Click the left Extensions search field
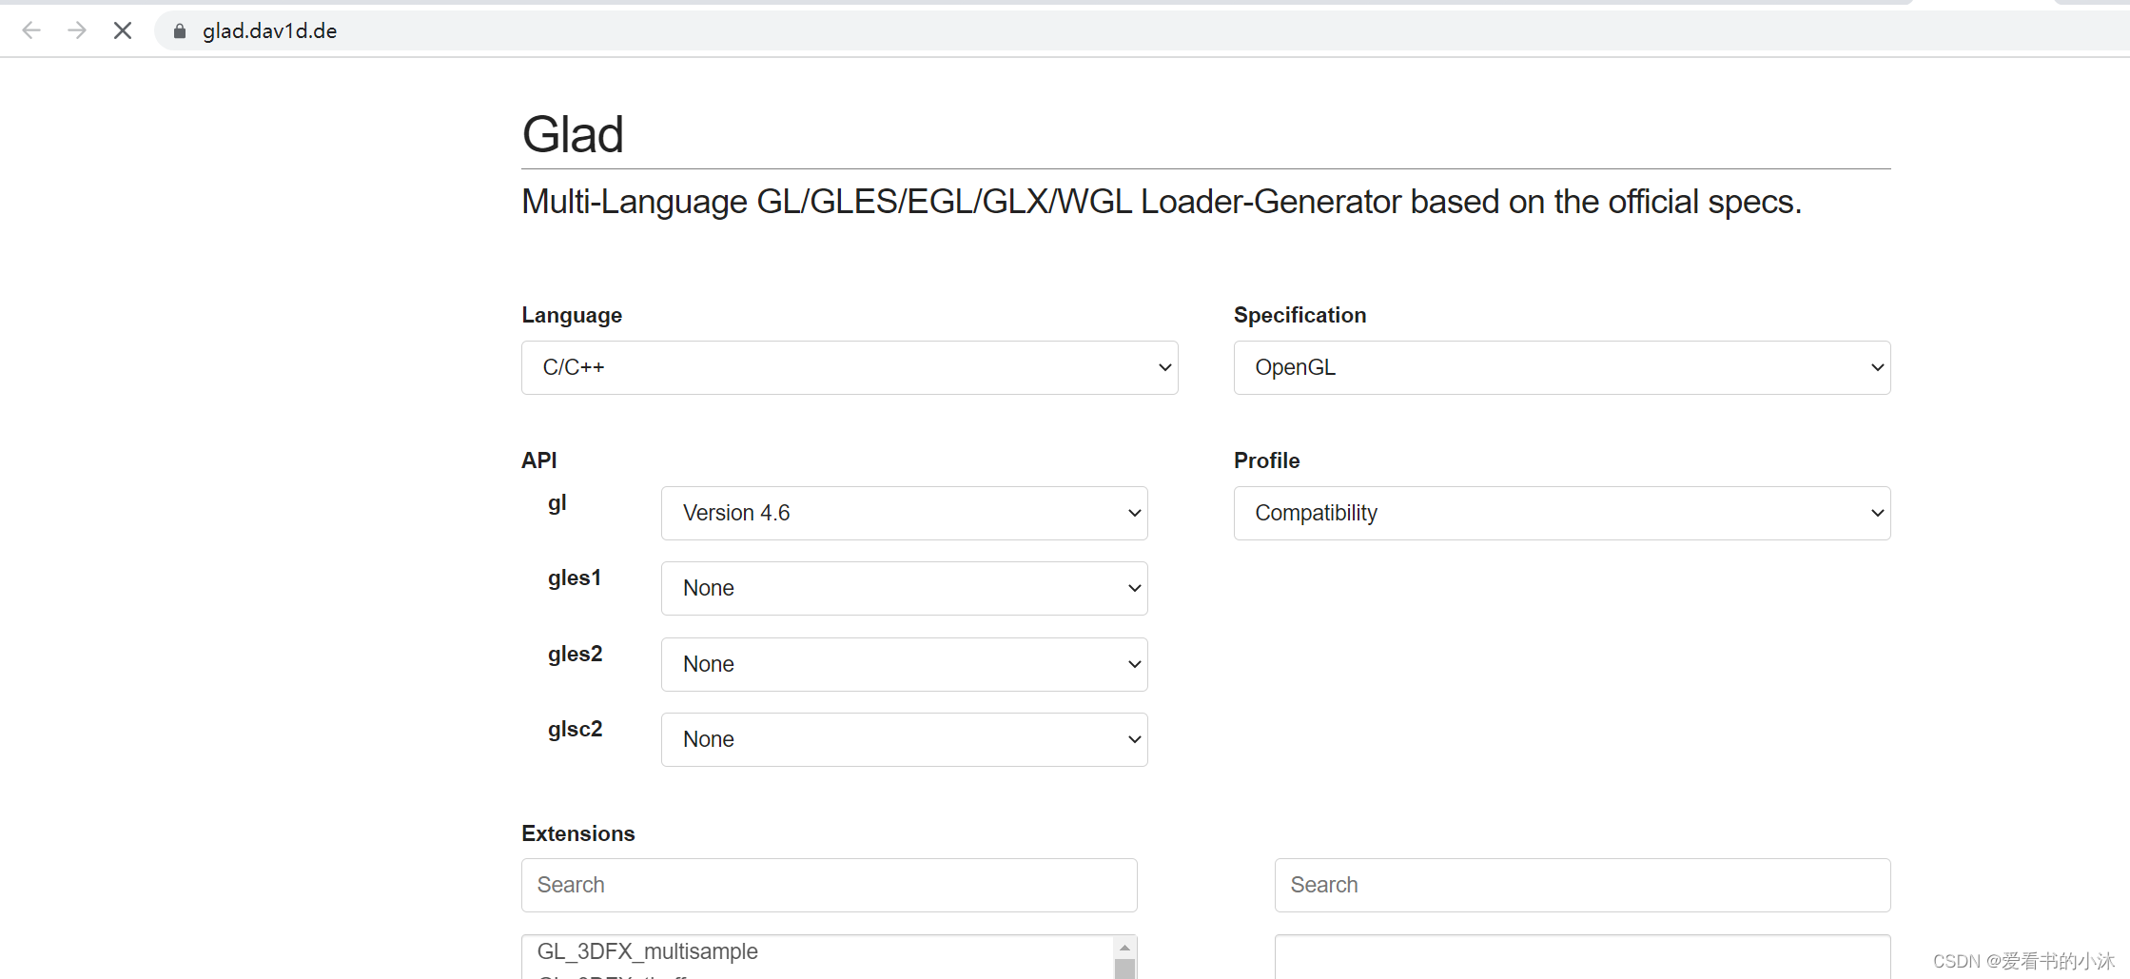The width and height of the screenshot is (2130, 979). point(829,885)
